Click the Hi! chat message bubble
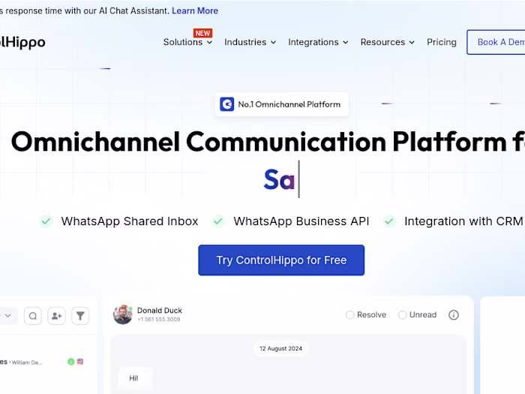Screen dimensions: 525x394 coord(135,378)
